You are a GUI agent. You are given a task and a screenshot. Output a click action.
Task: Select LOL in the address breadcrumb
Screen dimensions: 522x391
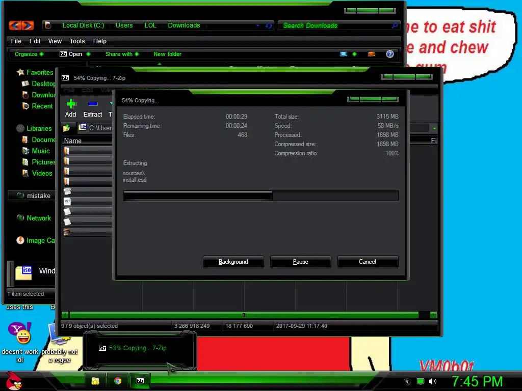click(150, 25)
